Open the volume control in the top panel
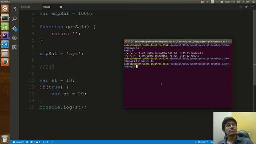This screenshot has width=256, height=144. (x=238, y=2)
